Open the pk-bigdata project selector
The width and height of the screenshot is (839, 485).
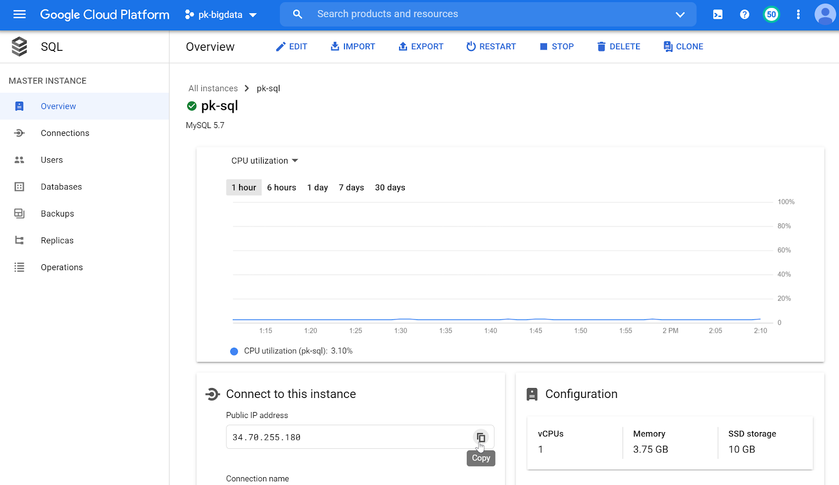click(221, 15)
